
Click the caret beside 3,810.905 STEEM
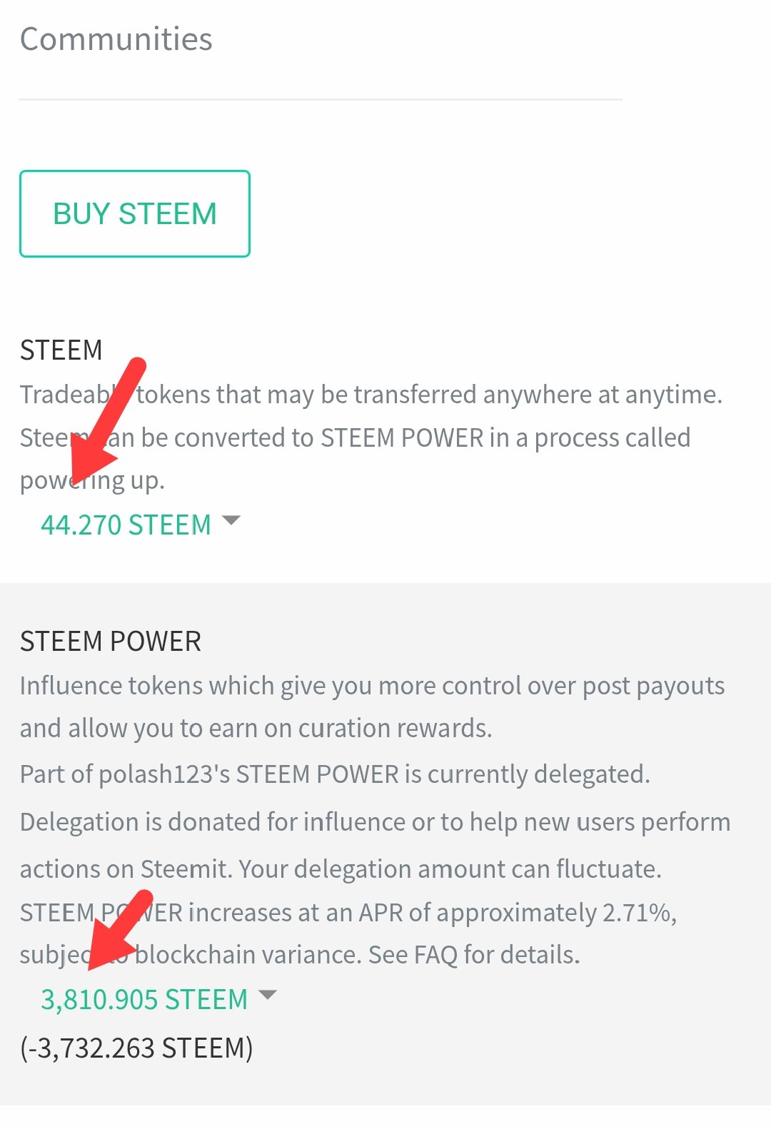(x=268, y=995)
